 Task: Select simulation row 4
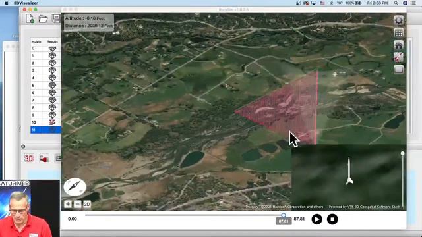(45, 78)
